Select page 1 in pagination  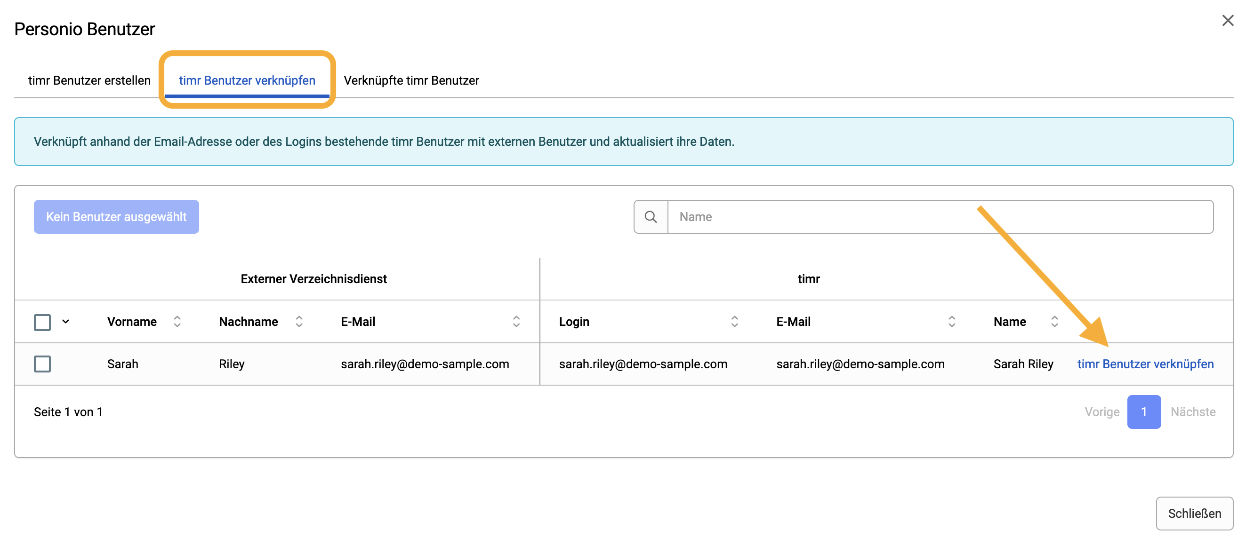(x=1144, y=412)
